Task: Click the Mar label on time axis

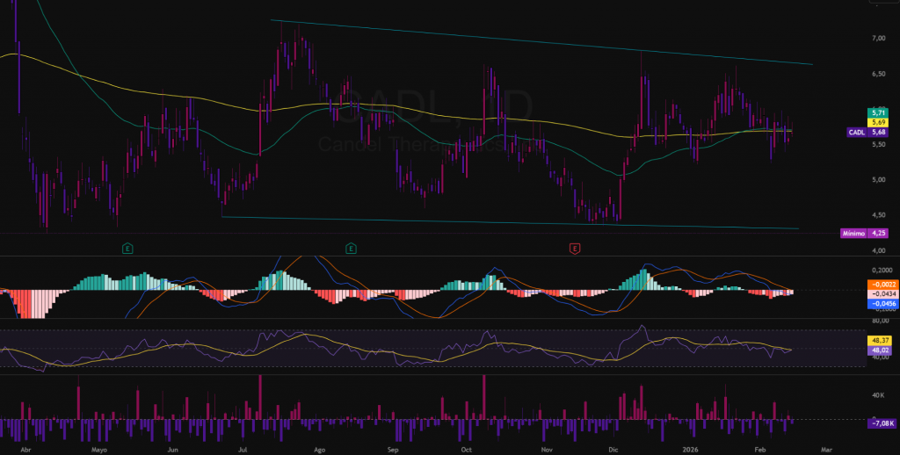Action: pos(825,450)
